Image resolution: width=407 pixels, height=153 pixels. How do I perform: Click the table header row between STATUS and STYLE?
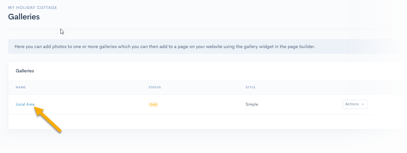[203, 87]
